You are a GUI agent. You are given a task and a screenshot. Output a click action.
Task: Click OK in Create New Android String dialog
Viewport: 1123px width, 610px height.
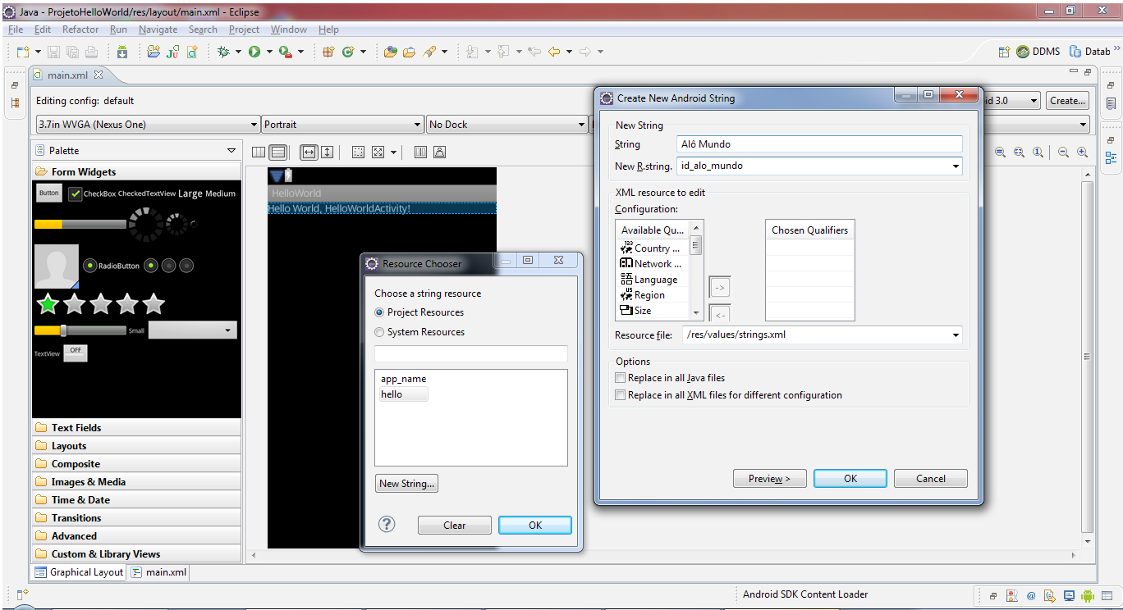pyautogui.click(x=850, y=479)
